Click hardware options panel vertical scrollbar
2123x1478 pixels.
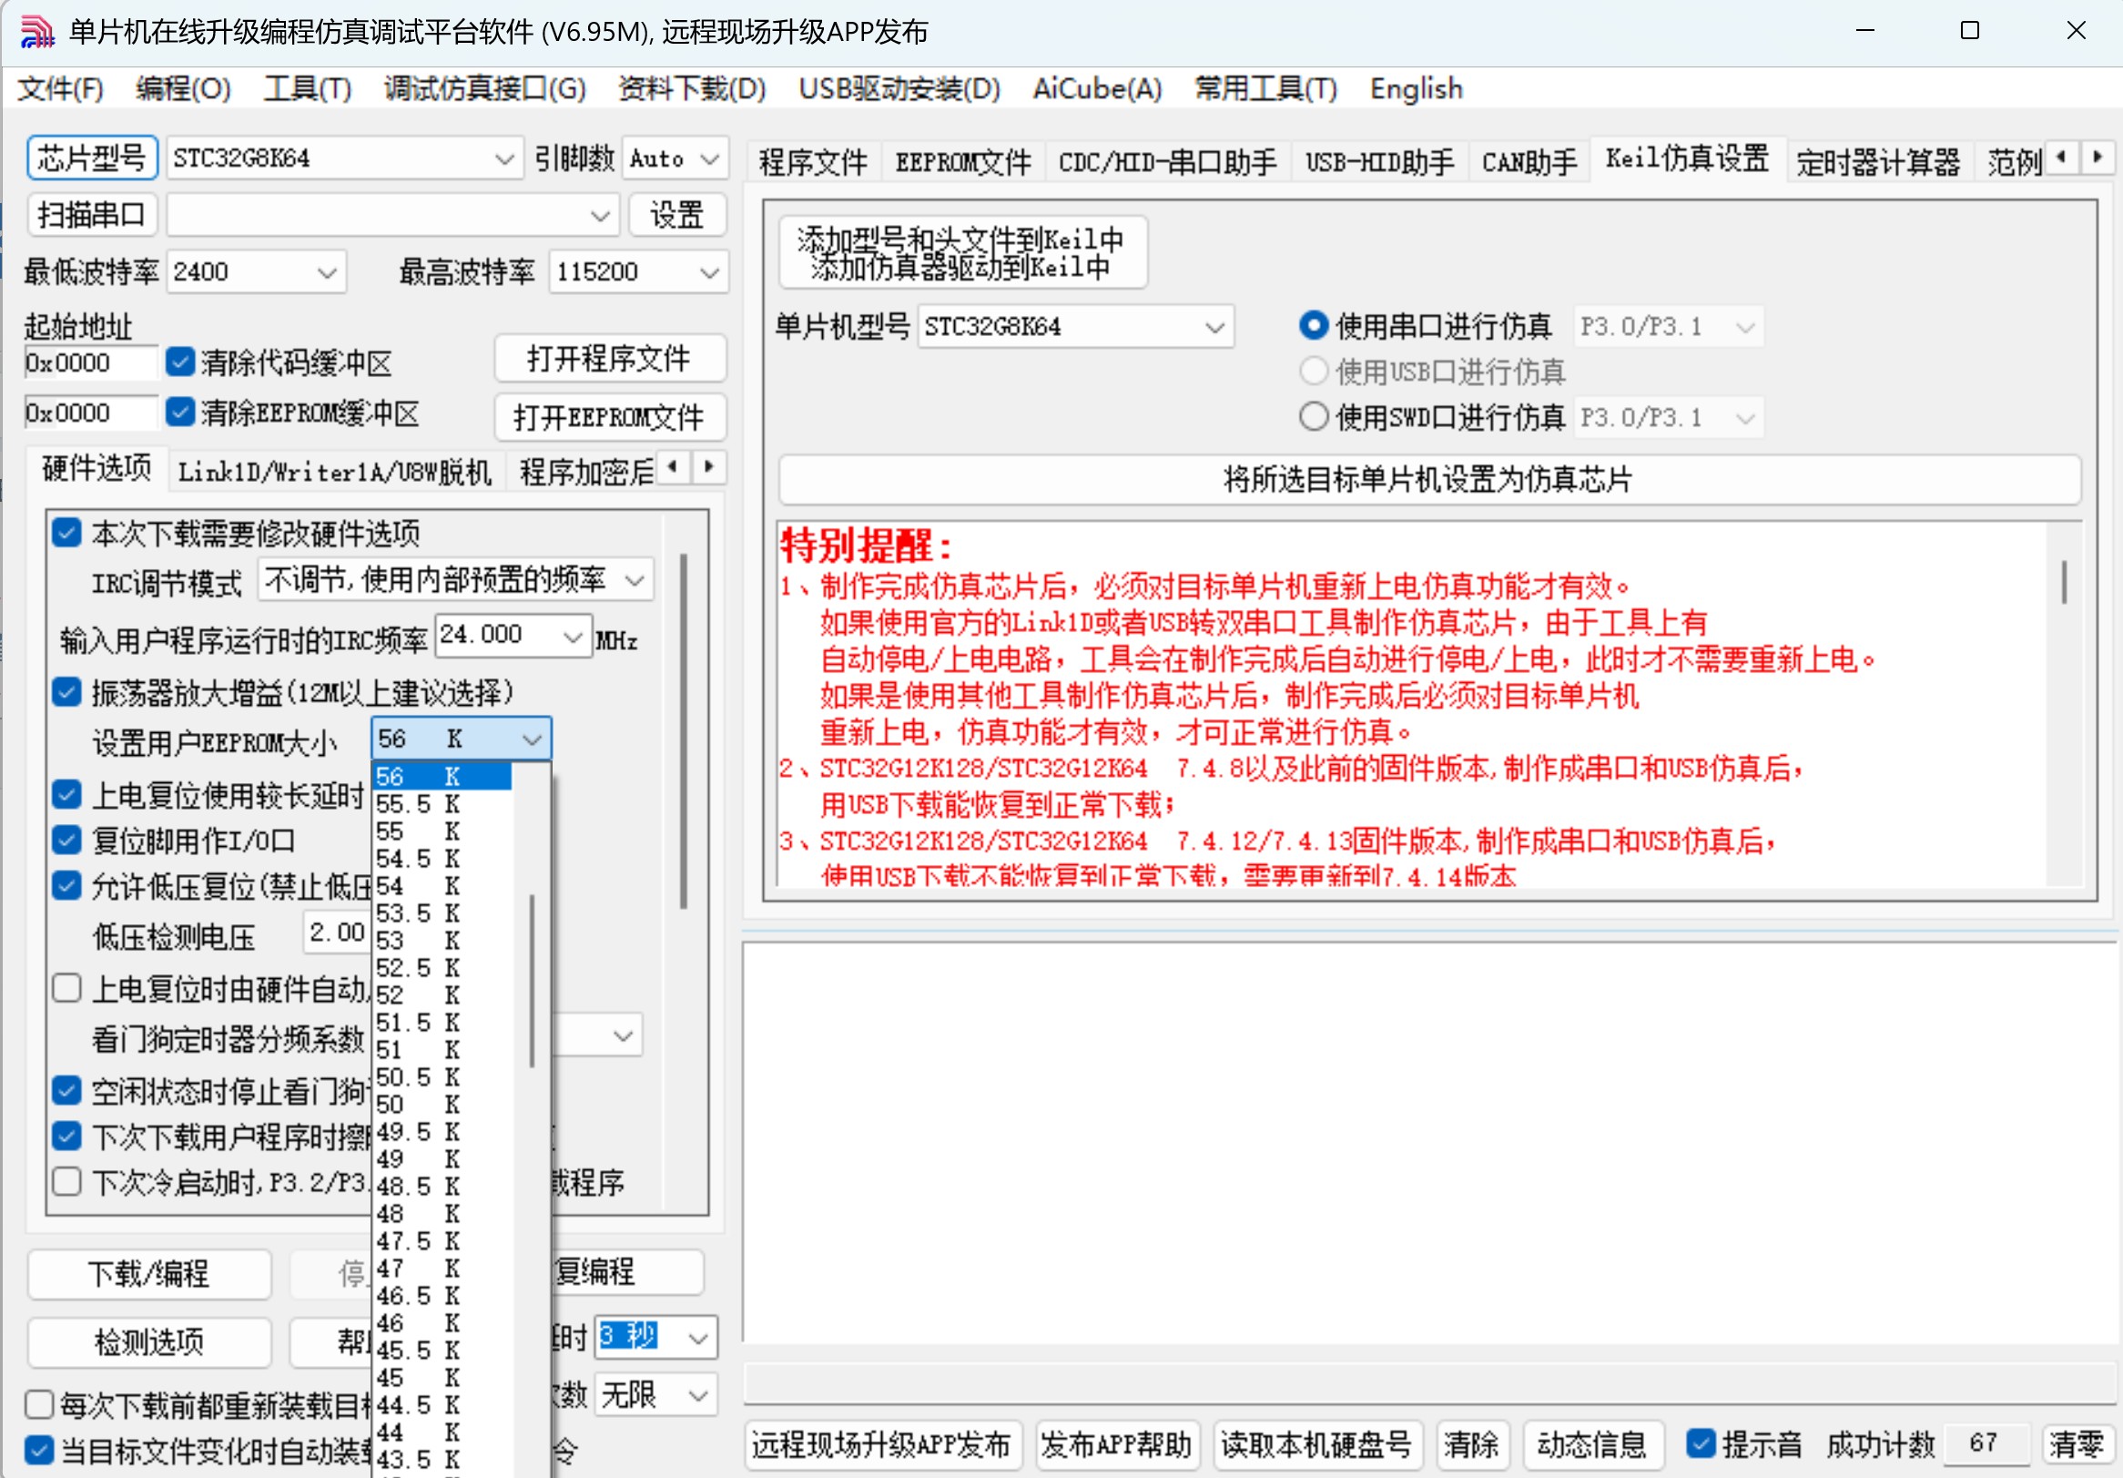(x=684, y=730)
